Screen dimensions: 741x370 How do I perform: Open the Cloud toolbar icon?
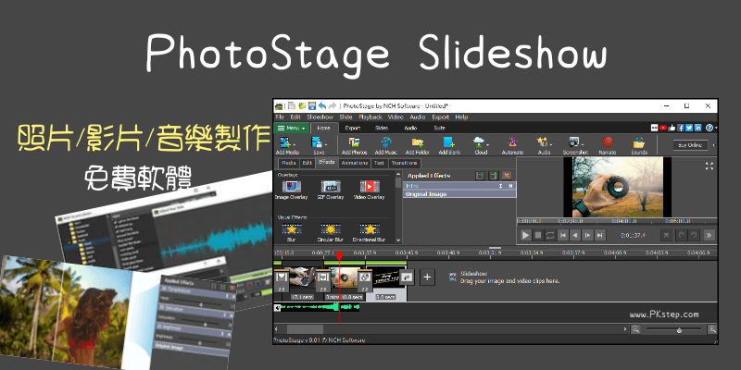479,142
